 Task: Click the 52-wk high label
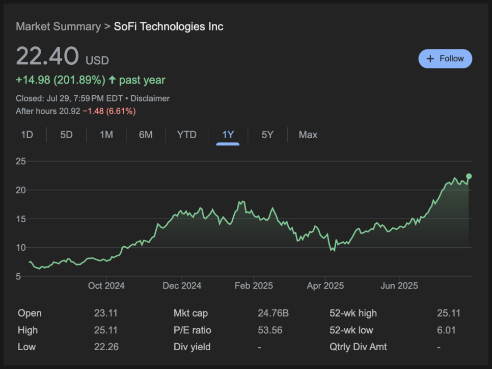(x=353, y=313)
